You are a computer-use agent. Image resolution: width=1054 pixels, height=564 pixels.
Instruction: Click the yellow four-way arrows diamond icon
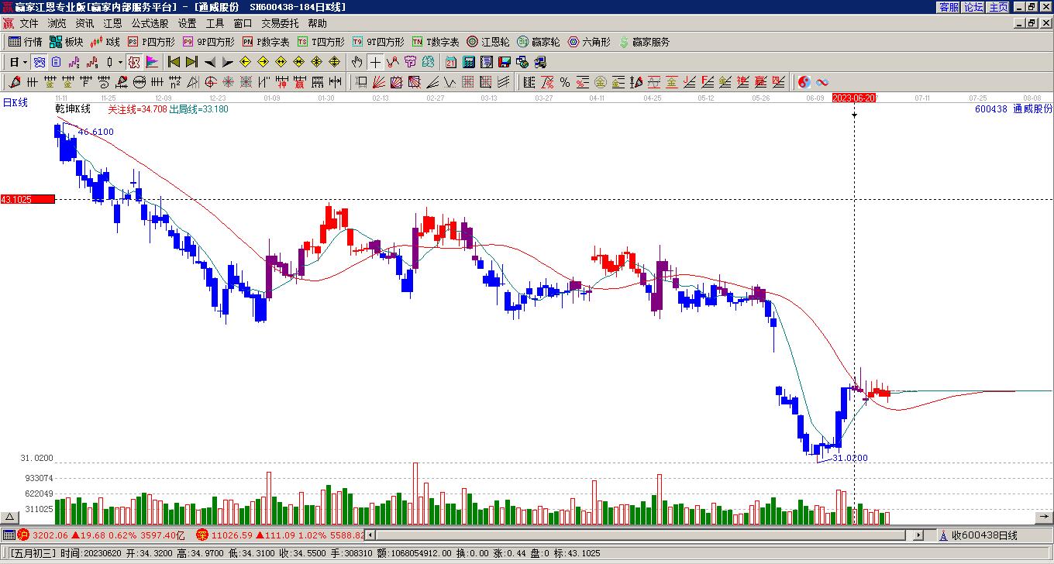pyautogui.click(x=334, y=62)
